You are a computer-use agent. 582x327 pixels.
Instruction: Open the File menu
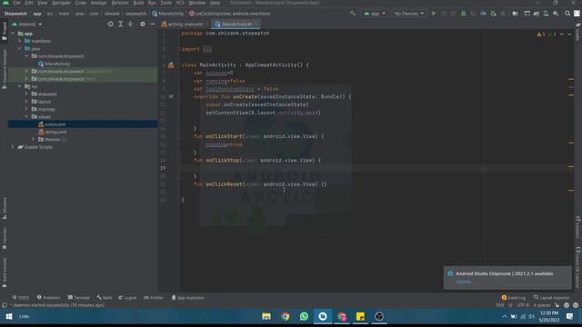point(16,3)
